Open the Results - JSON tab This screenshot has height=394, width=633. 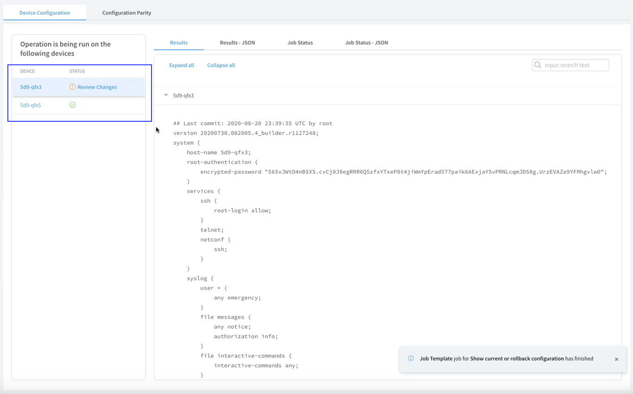(237, 43)
